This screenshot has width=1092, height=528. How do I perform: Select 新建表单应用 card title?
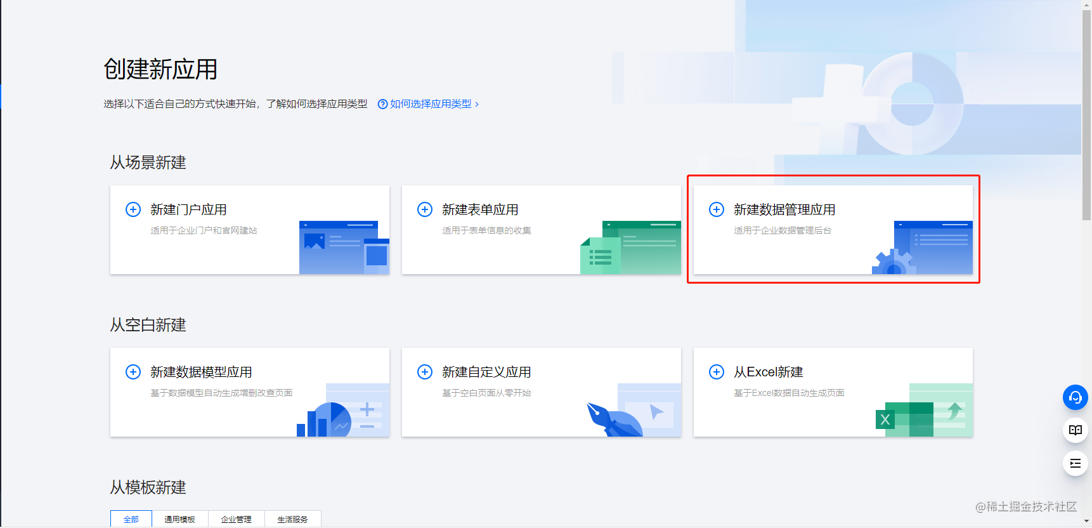pyautogui.click(x=480, y=209)
